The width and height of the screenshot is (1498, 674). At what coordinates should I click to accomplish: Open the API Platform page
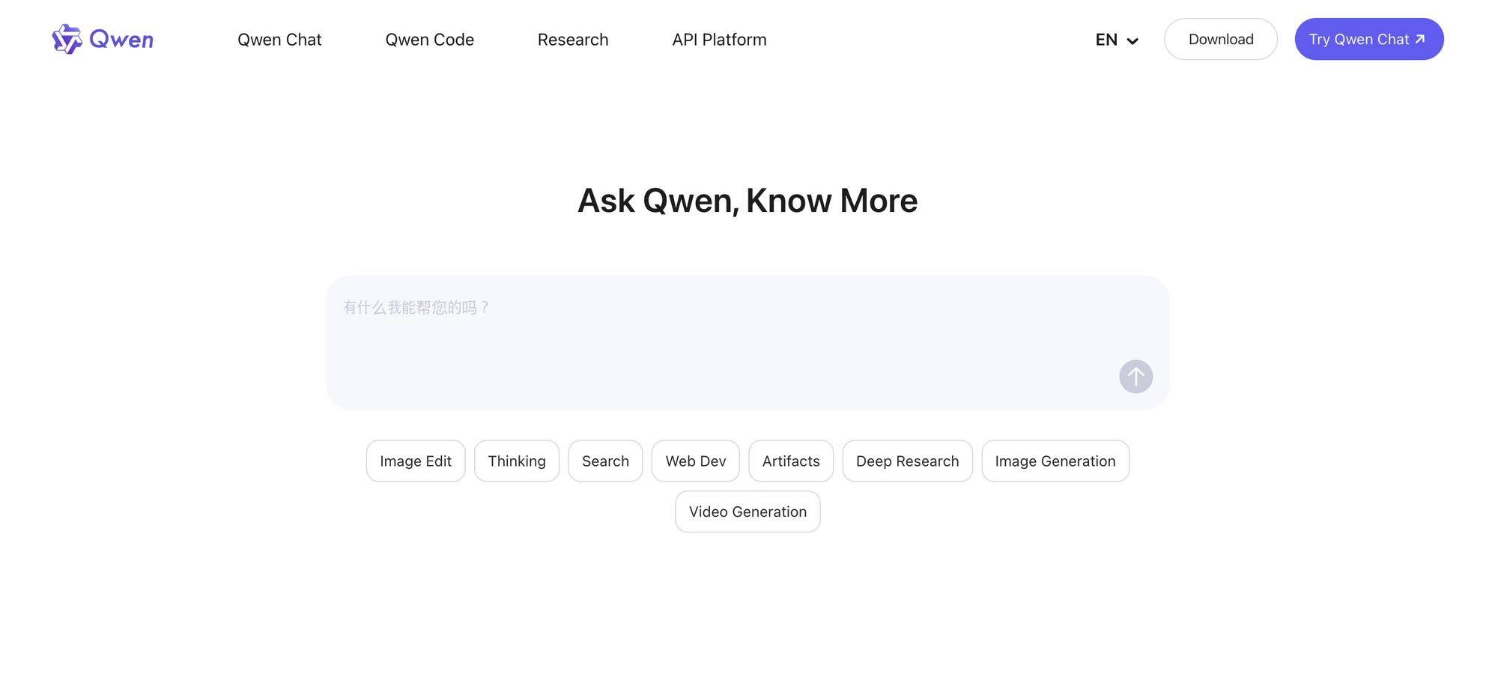coord(719,39)
